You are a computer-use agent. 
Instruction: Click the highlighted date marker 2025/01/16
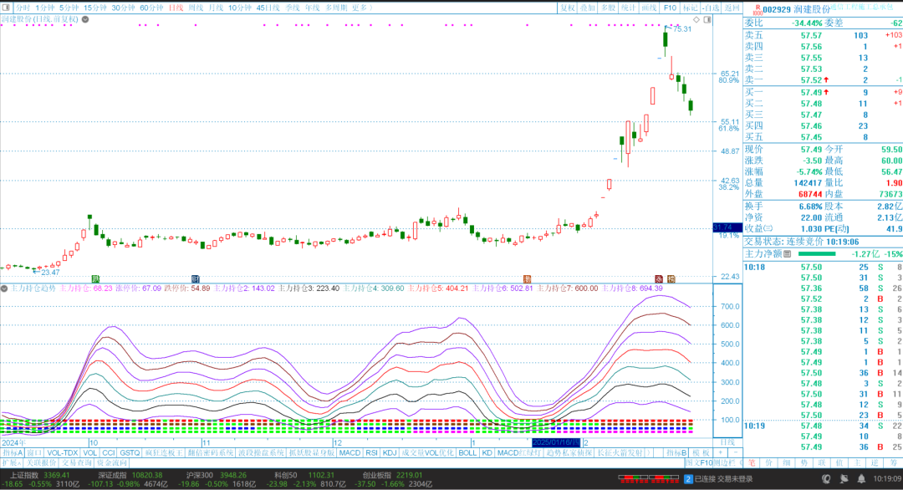coord(556,443)
